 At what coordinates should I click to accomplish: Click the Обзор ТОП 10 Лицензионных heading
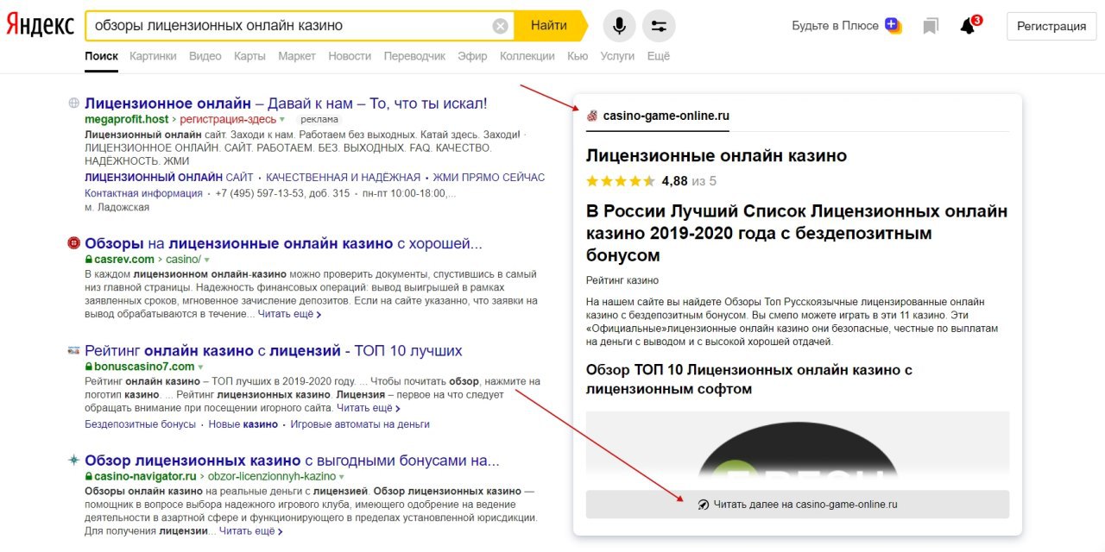click(x=749, y=379)
